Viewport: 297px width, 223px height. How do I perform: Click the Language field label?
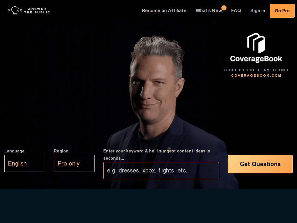[x=15, y=151]
